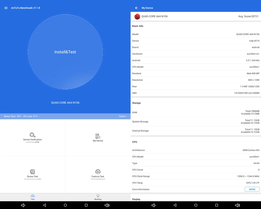Click the Basic Info section header
Image resolution: width=261 pixels, height=209 pixels.
click(138, 26)
